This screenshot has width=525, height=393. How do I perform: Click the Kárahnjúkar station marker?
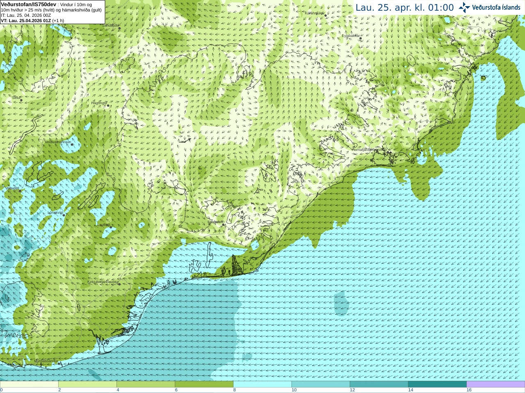(326, 15)
